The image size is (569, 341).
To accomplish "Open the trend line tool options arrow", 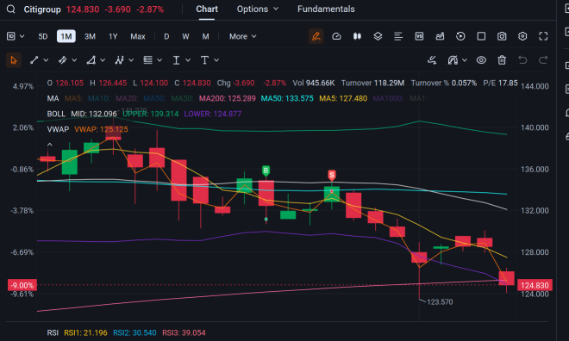I will point(46,60).
